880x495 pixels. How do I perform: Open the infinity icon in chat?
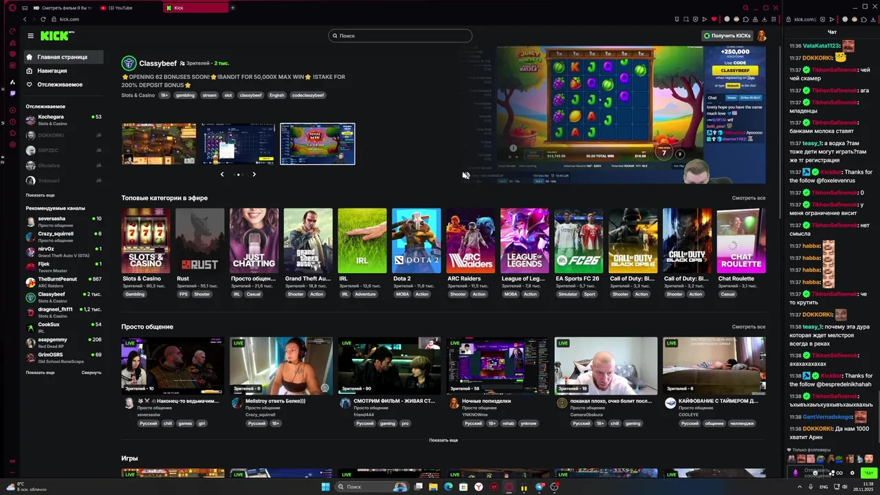click(839, 473)
